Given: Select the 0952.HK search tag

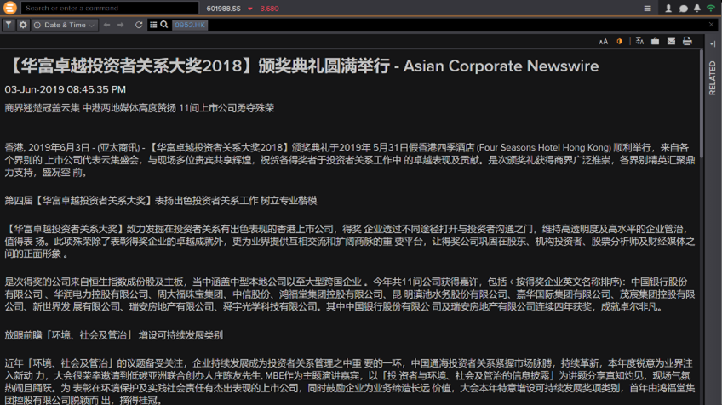Looking at the screenshot, I should pos(190,25).
